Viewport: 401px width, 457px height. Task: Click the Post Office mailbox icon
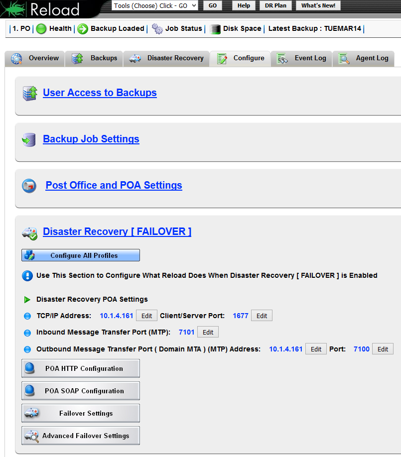coord(29,186)
